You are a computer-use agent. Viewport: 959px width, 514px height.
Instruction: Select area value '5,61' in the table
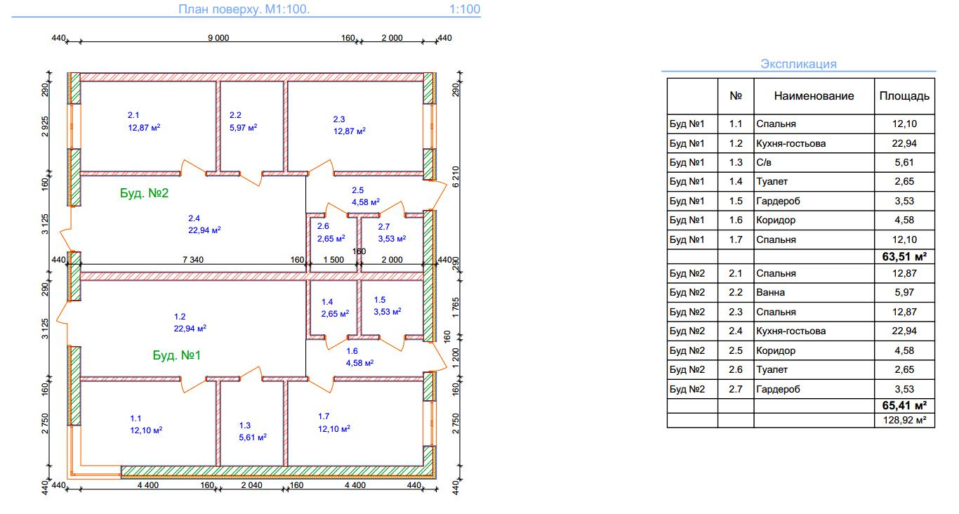[904, 162]
